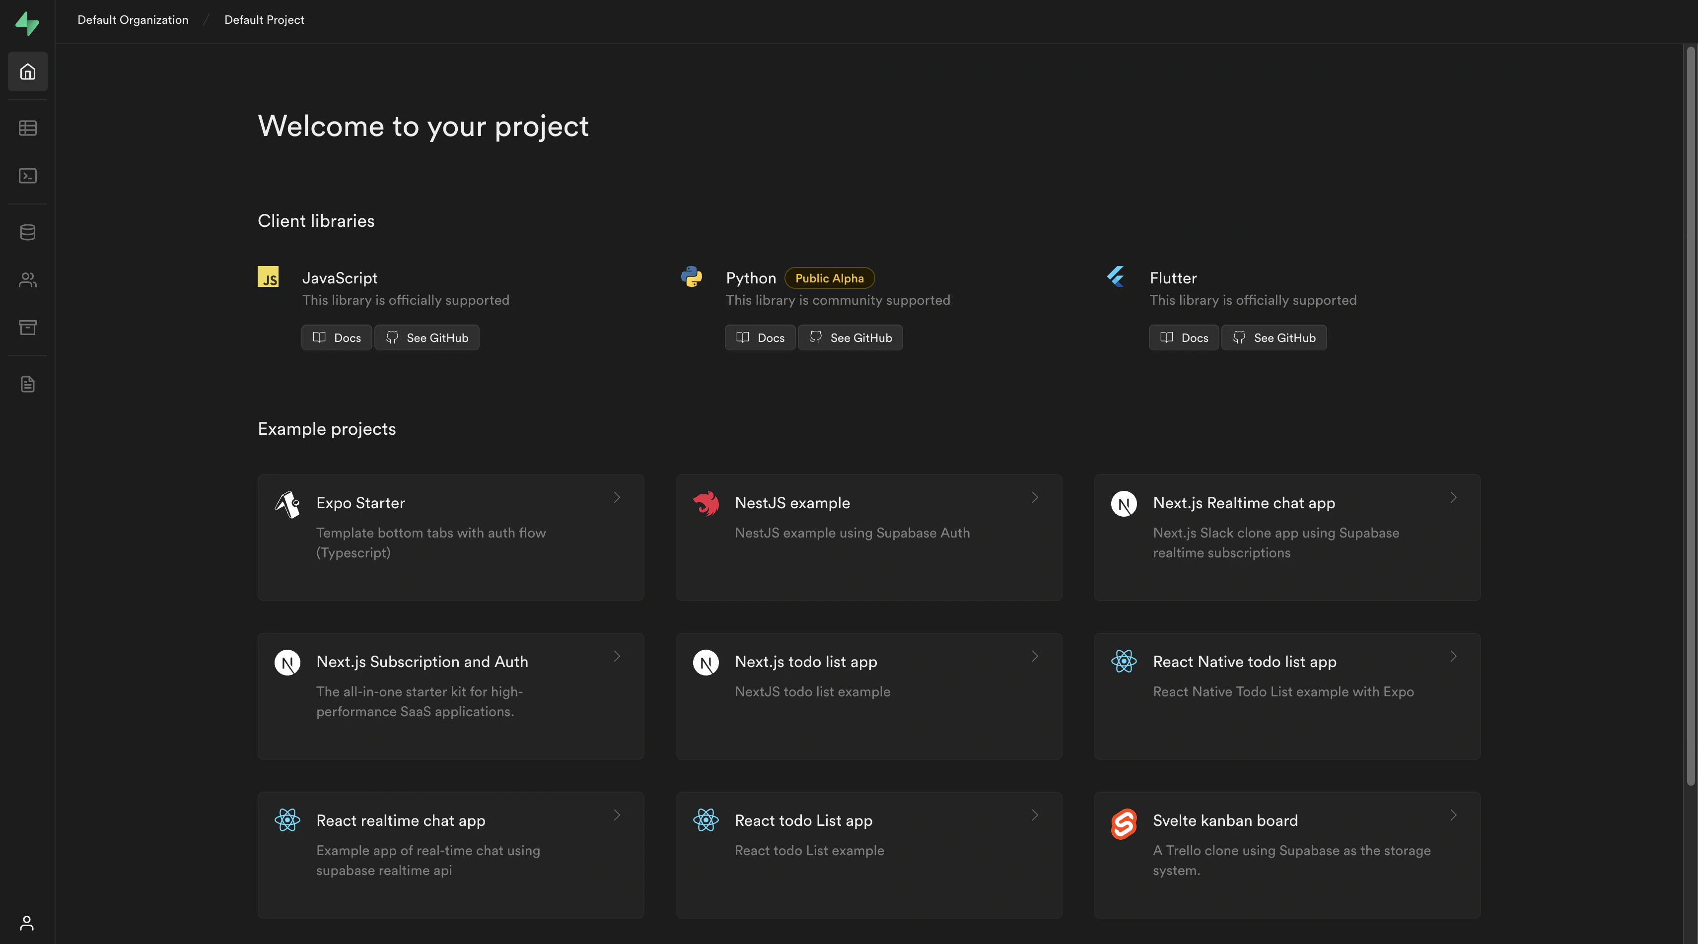1698x944 pixels.
Task: Open React Native todo list app title
Action: point(1245,662)
